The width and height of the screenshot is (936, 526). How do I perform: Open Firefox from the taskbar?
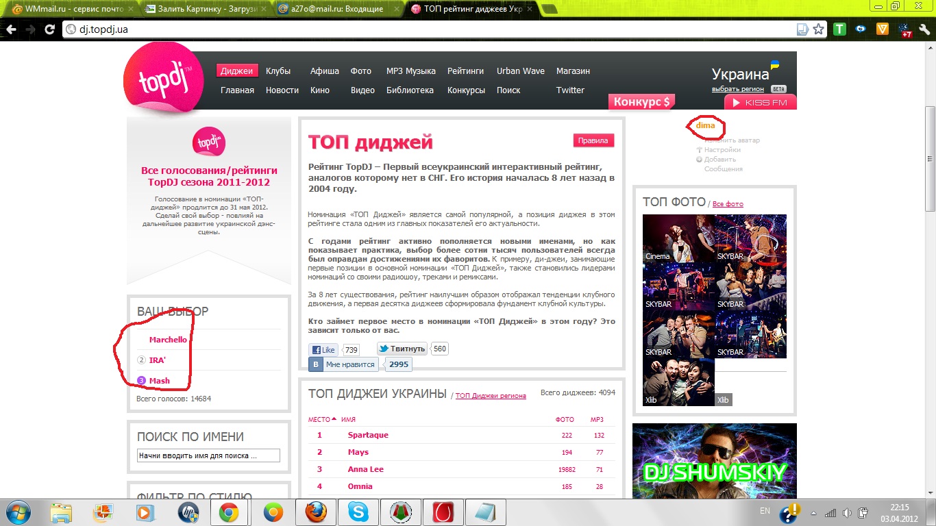316,512
